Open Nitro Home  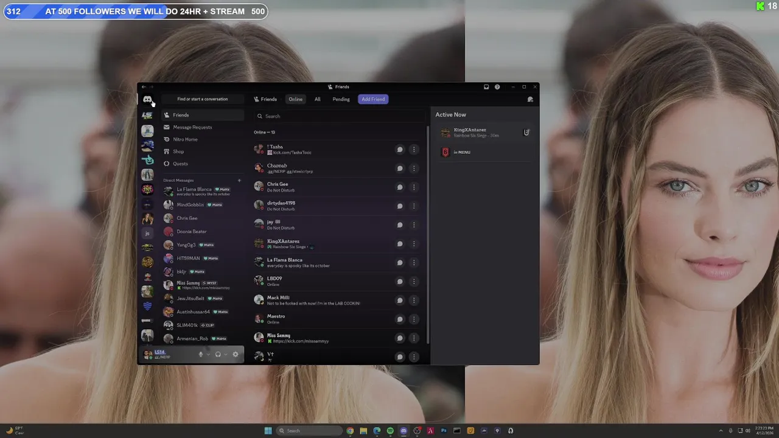tap(203, 139)
